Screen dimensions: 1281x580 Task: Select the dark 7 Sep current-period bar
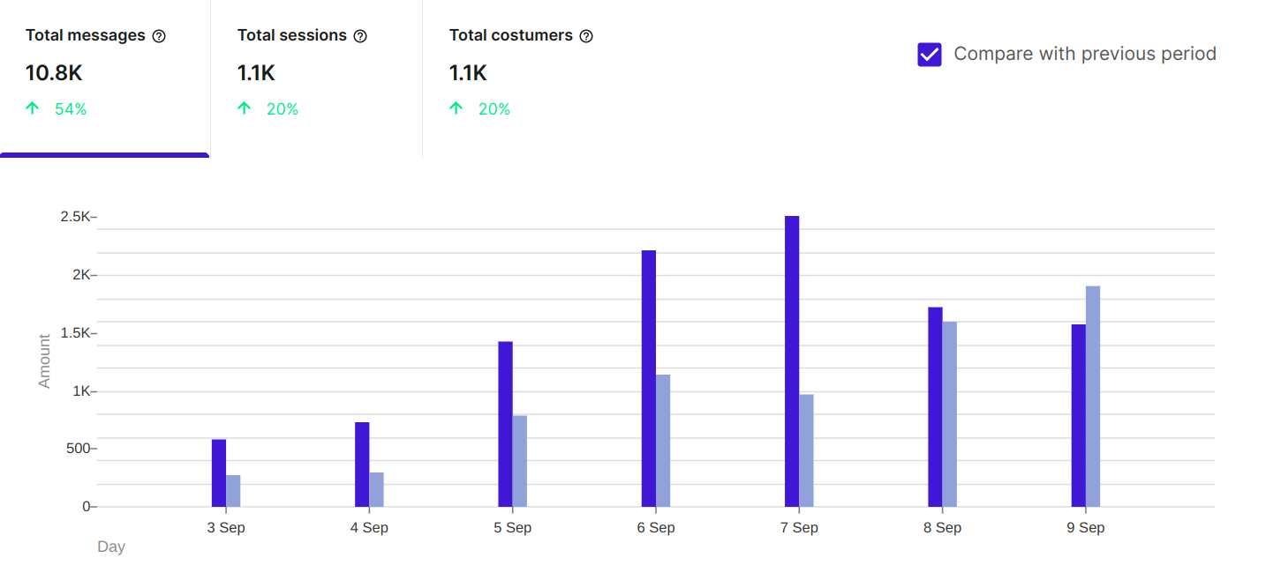[792, 361]
